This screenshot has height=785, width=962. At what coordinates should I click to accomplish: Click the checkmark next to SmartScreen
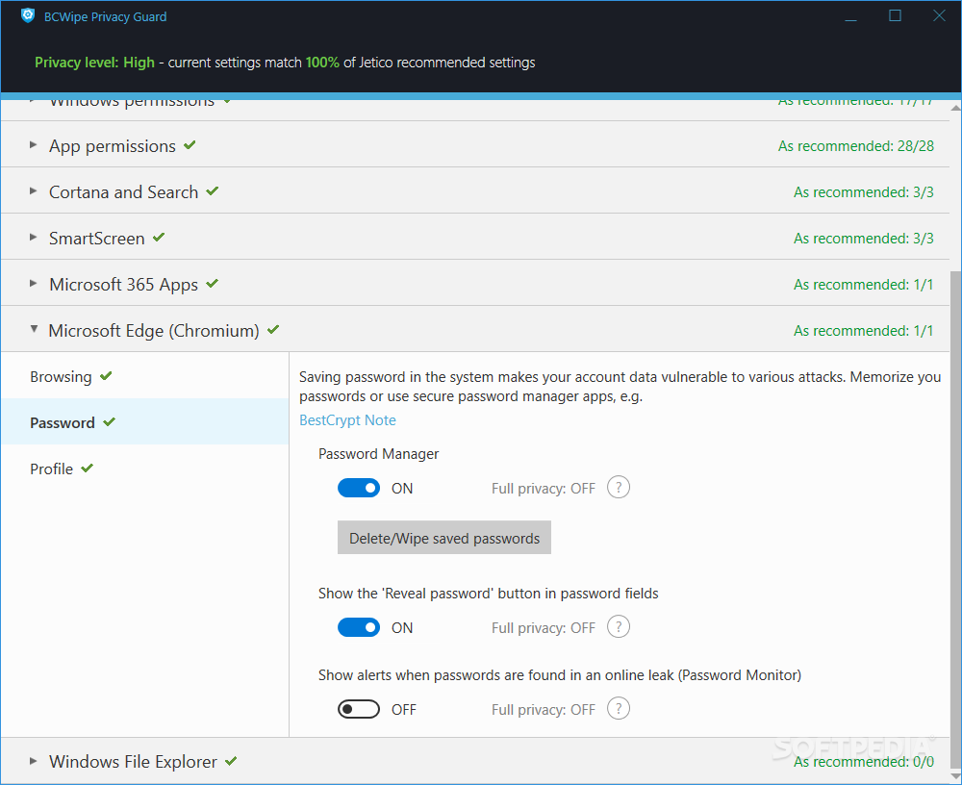point(159,237)
